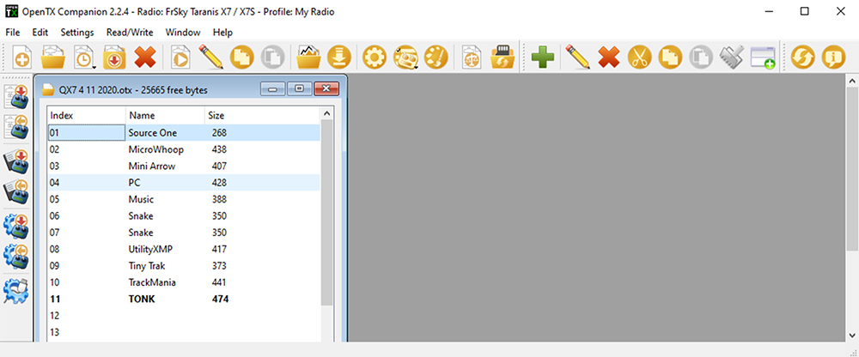Viewport: 859px width, 357px height.
Task: Write models and settings to radio
Action: point(15,96)
